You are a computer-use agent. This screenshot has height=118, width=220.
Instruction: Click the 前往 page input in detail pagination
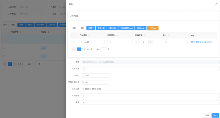tap(104, 49)
